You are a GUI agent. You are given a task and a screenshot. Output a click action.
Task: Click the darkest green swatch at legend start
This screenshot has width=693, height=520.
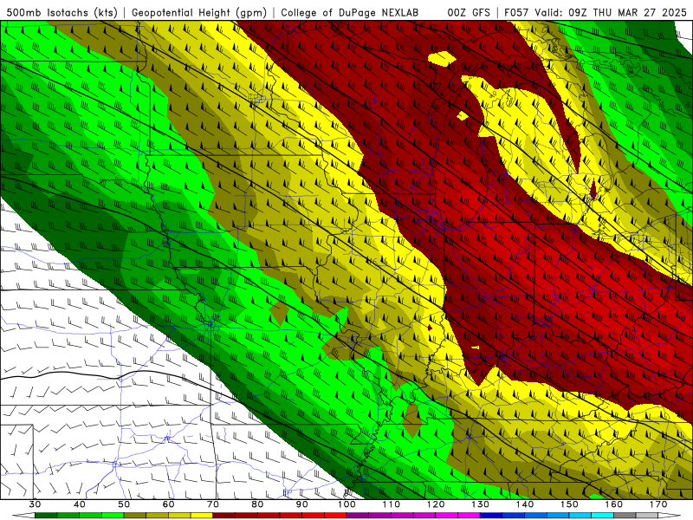click(46, 516)
